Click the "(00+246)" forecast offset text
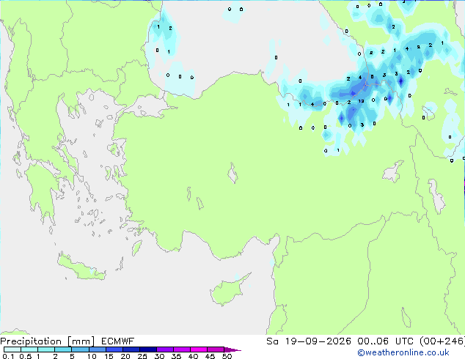The height and width of the screenshot is (359, 465). point(442,341)
